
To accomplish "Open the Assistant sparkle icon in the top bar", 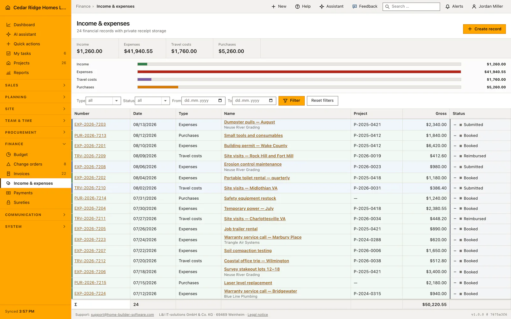I will pos(322,6).
